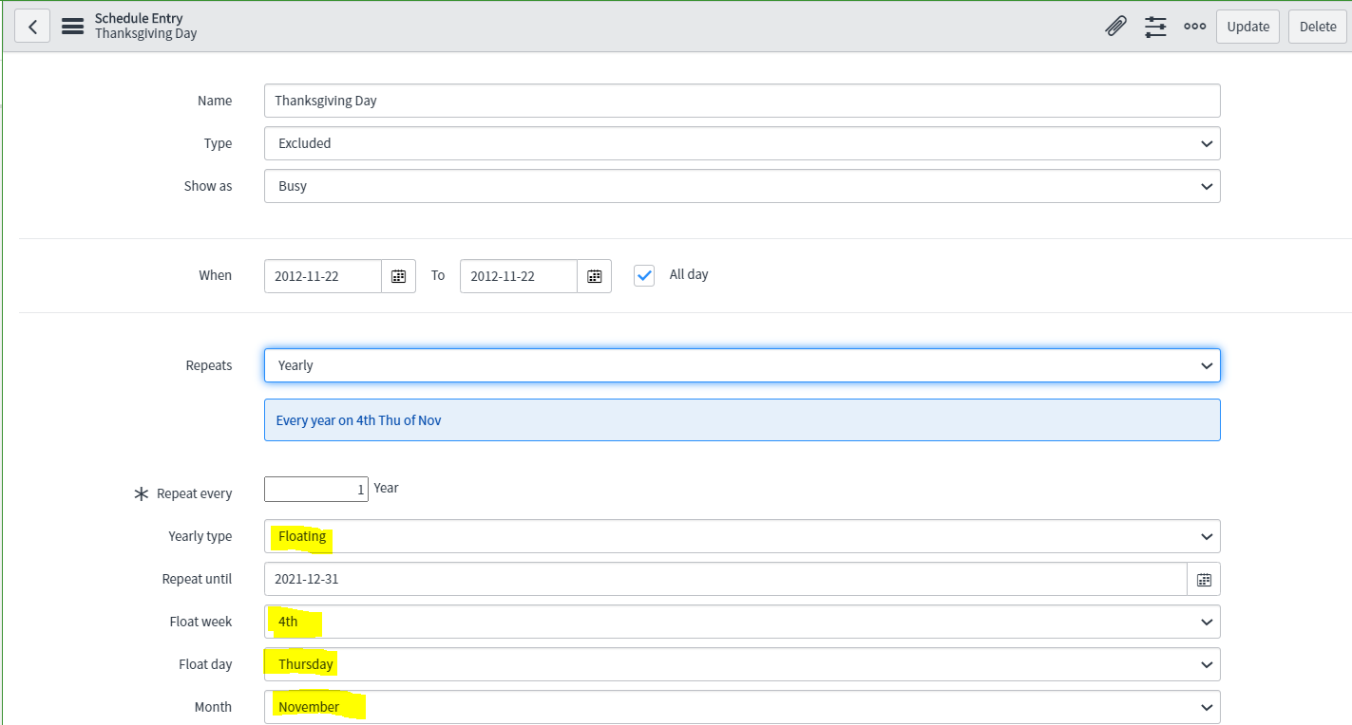Click the asterisk icon beside Repeat every
The height and width of the screenshot is (725, 1352).
tap(141, 493)
